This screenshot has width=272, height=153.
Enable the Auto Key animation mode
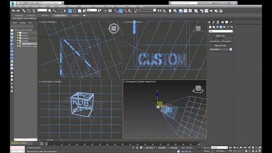[207, 147]
